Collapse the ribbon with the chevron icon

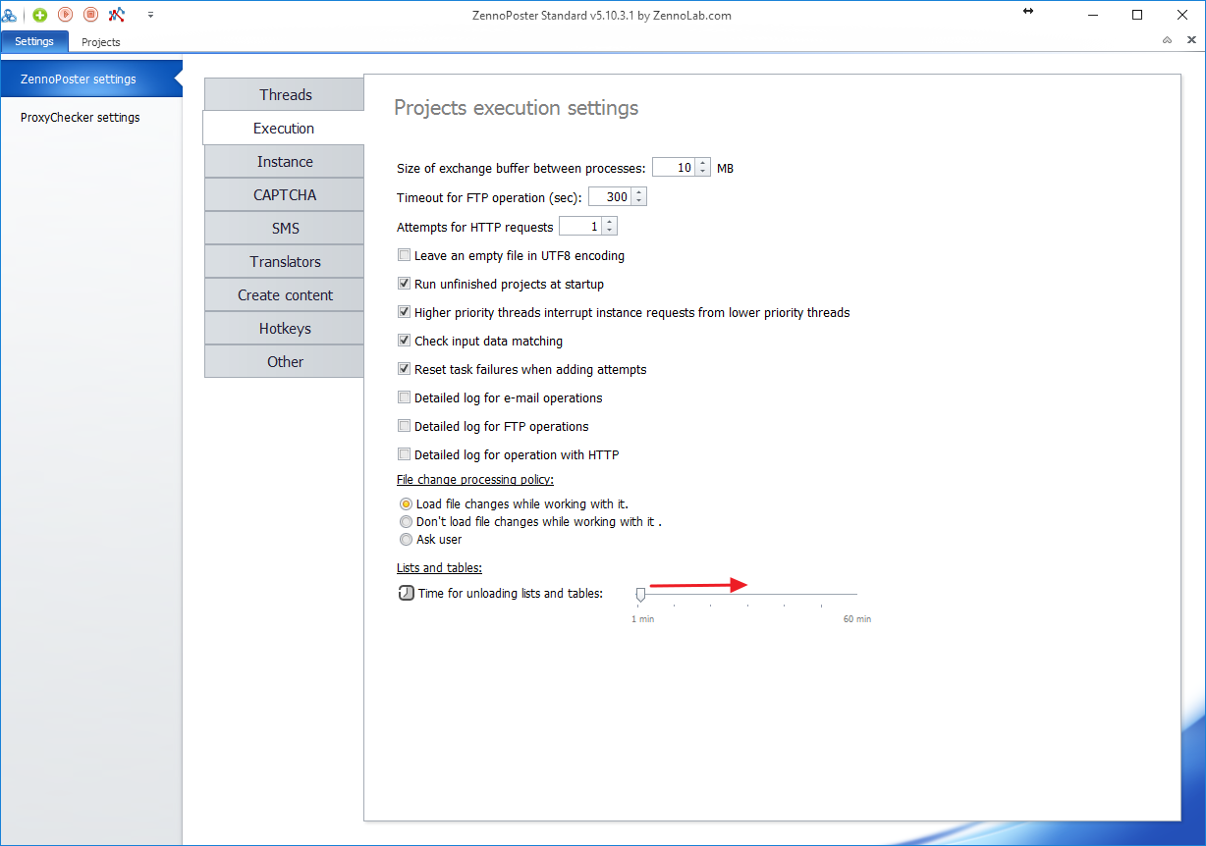(1167, 40)
